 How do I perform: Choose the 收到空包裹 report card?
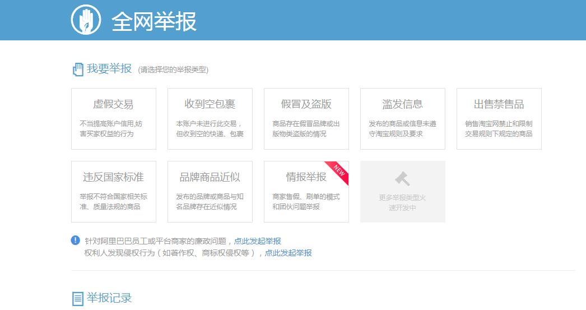(210, 119)
